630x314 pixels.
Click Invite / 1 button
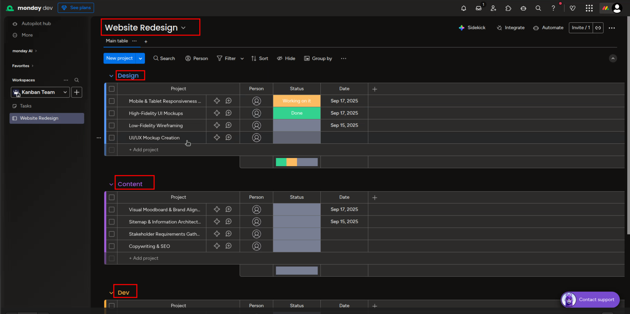tap(581, 28)
